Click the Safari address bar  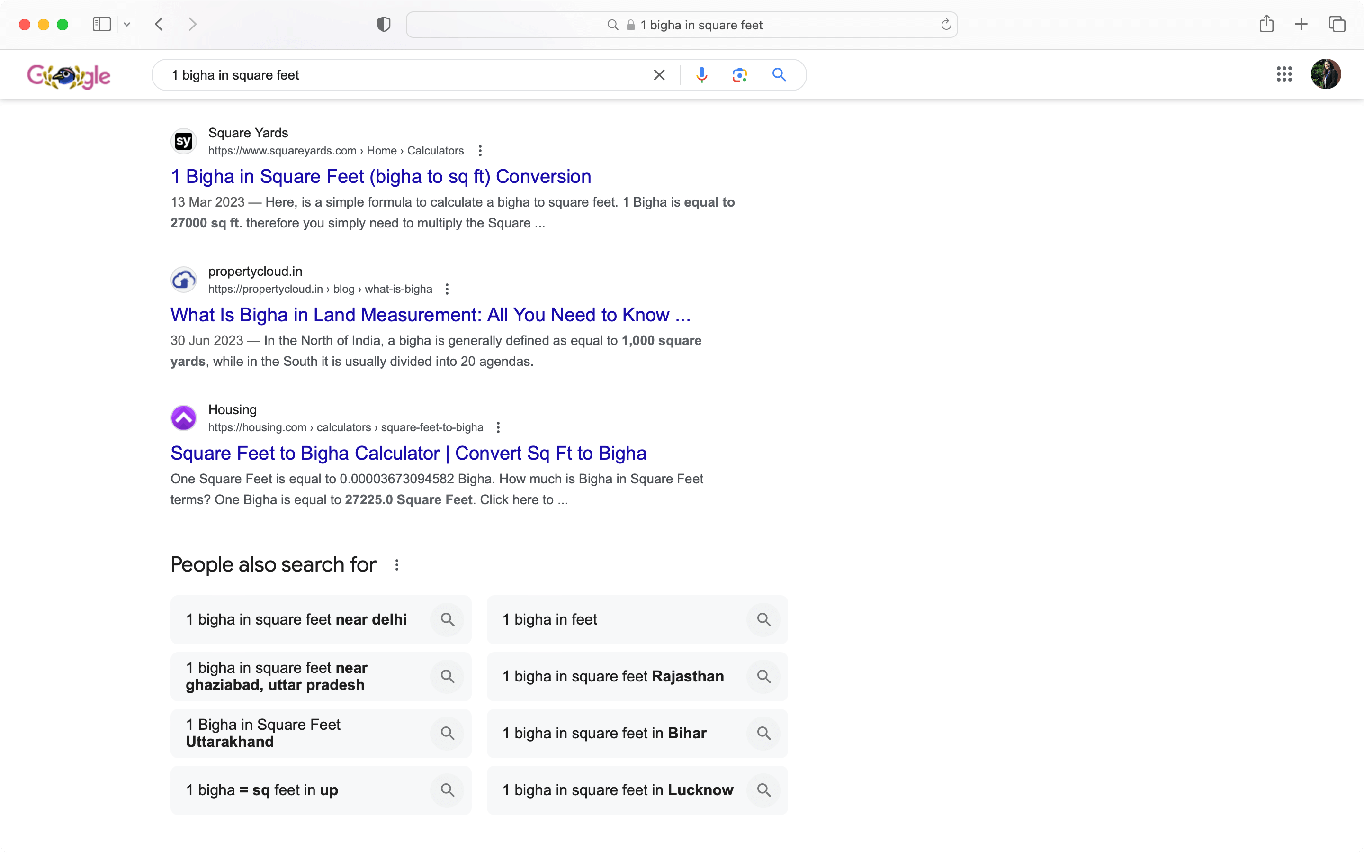click(x=682, y=25)
